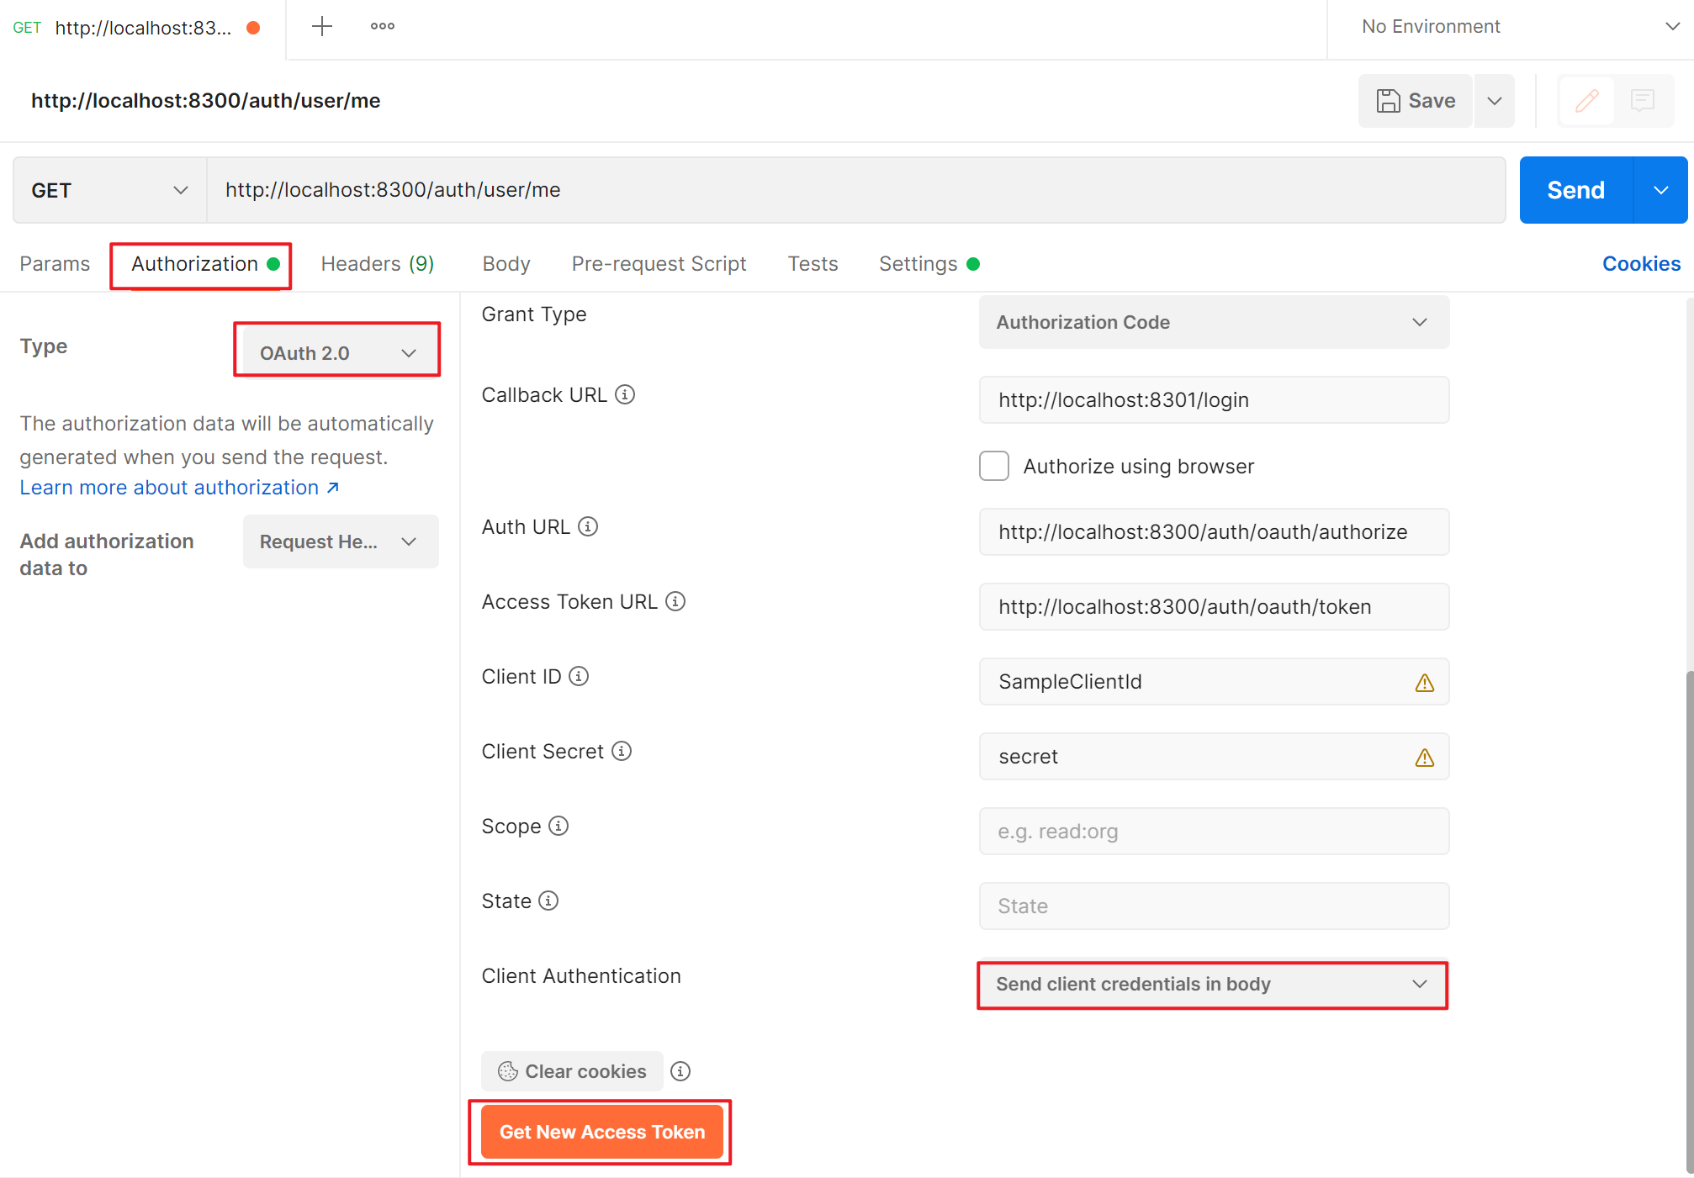Click Client Secret warning triangle icon

[1424, 758]
